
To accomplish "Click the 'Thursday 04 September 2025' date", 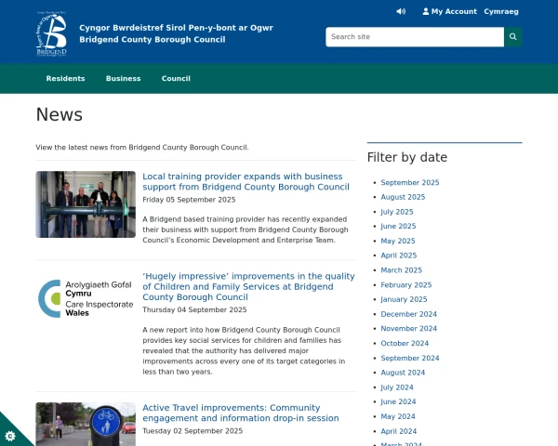I will 194,309.
